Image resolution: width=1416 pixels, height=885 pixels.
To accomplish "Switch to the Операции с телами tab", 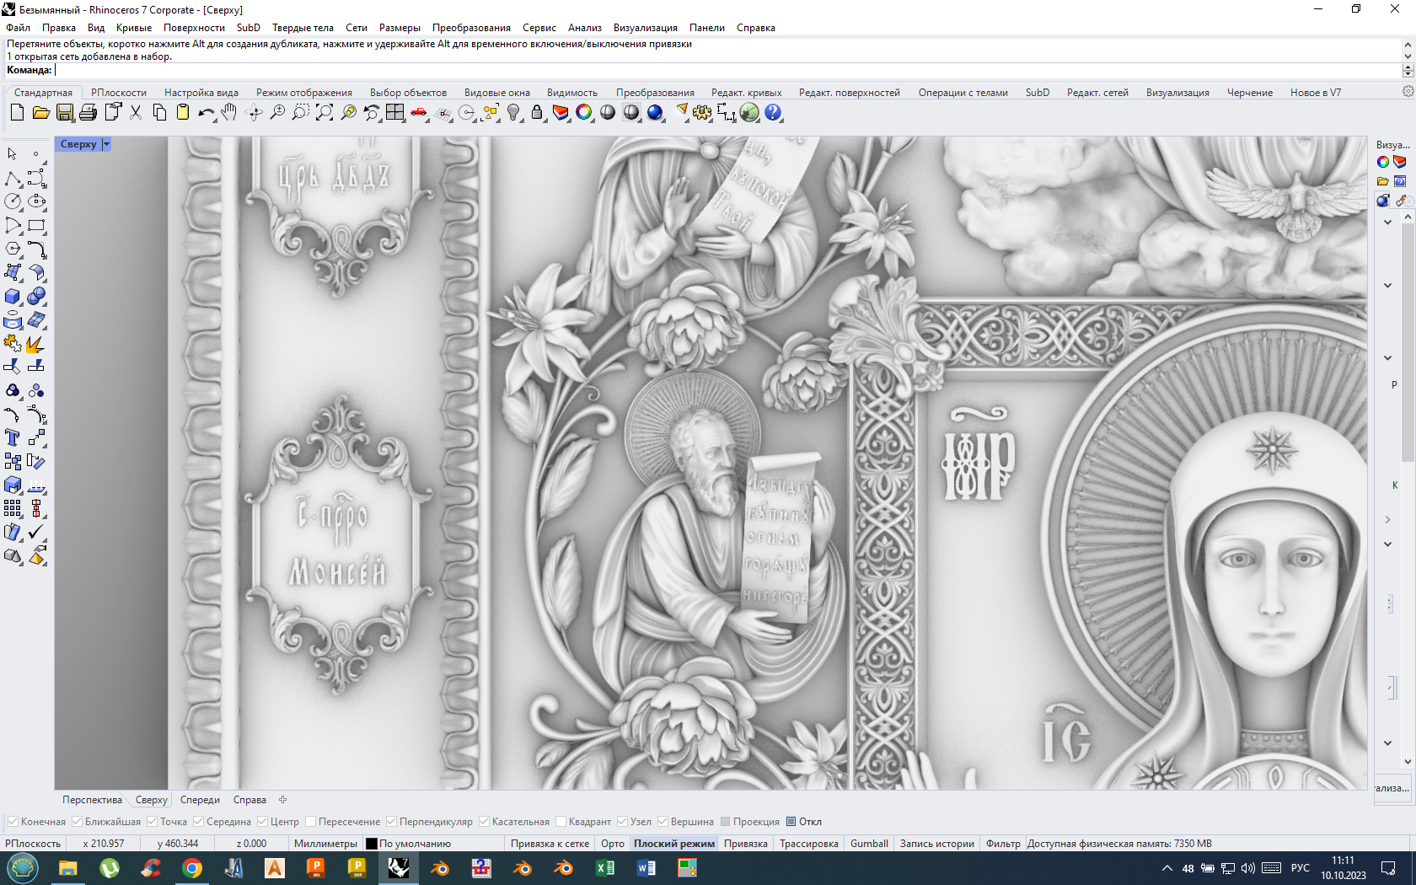I will click(963, 93).
